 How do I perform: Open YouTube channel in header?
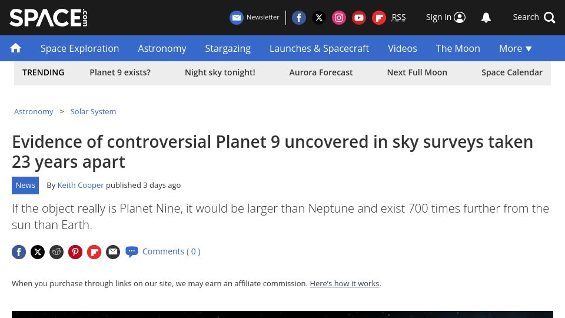click(x=359, y=18)
